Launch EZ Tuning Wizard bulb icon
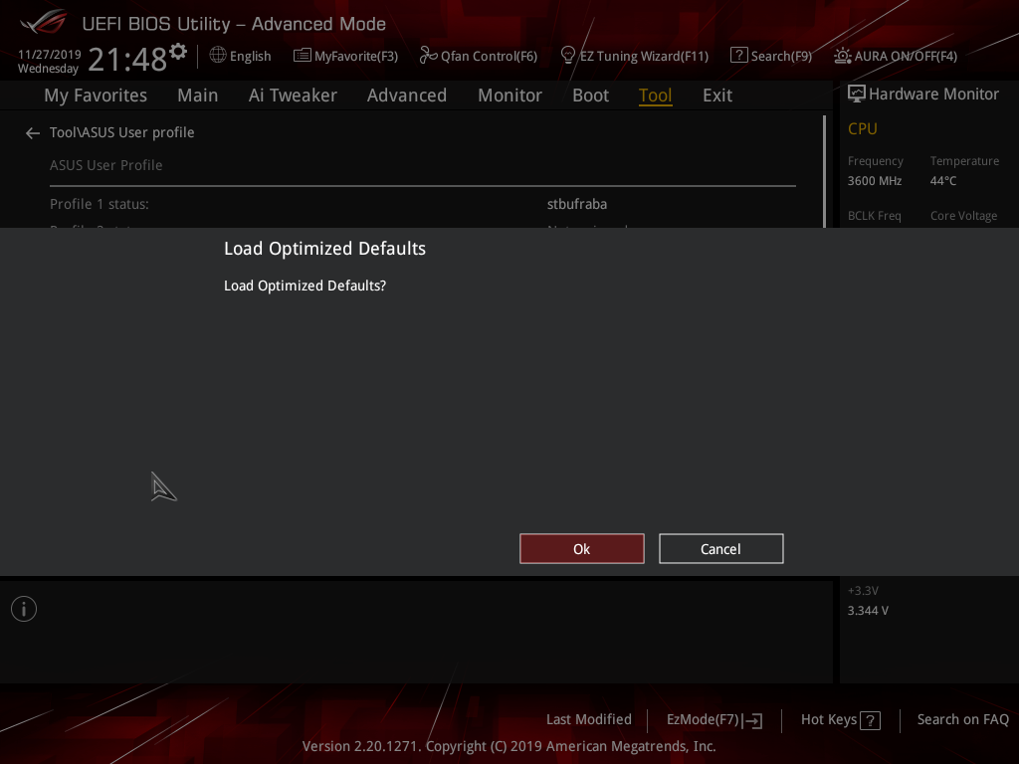The width and height of the screenshot is (1019, 764). [567, 56]
